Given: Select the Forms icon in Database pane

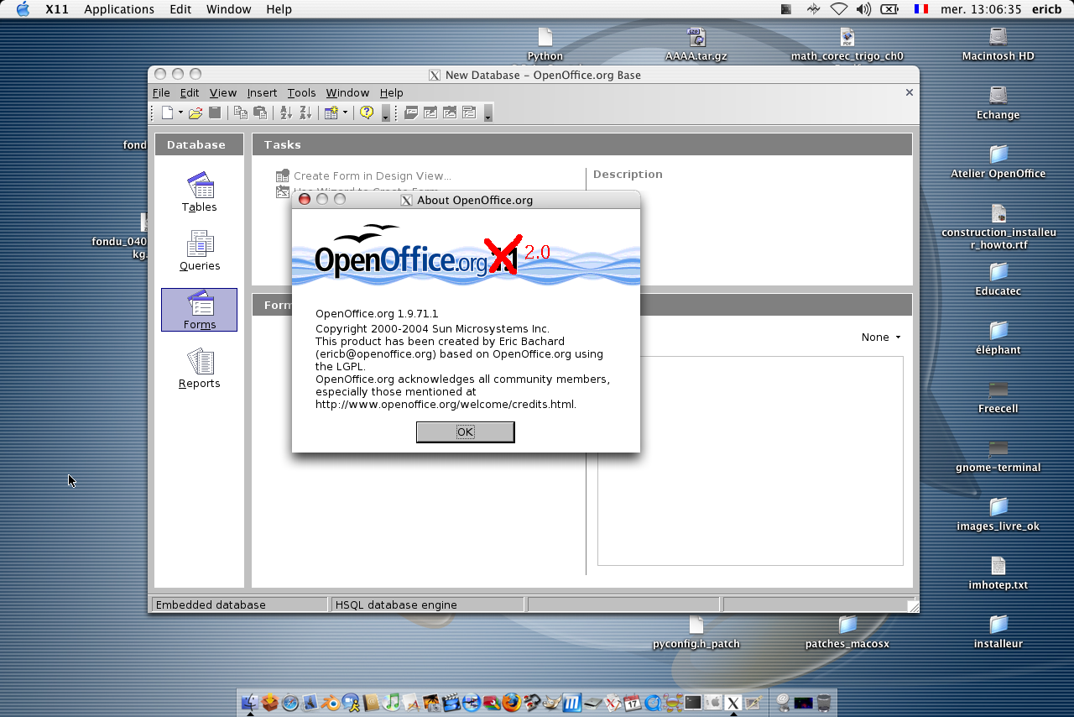Looking at the screenshot, I should [x=200, y=310].
